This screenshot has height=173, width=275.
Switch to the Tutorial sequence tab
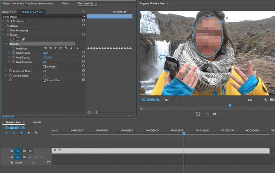click(x=37, y=122)
